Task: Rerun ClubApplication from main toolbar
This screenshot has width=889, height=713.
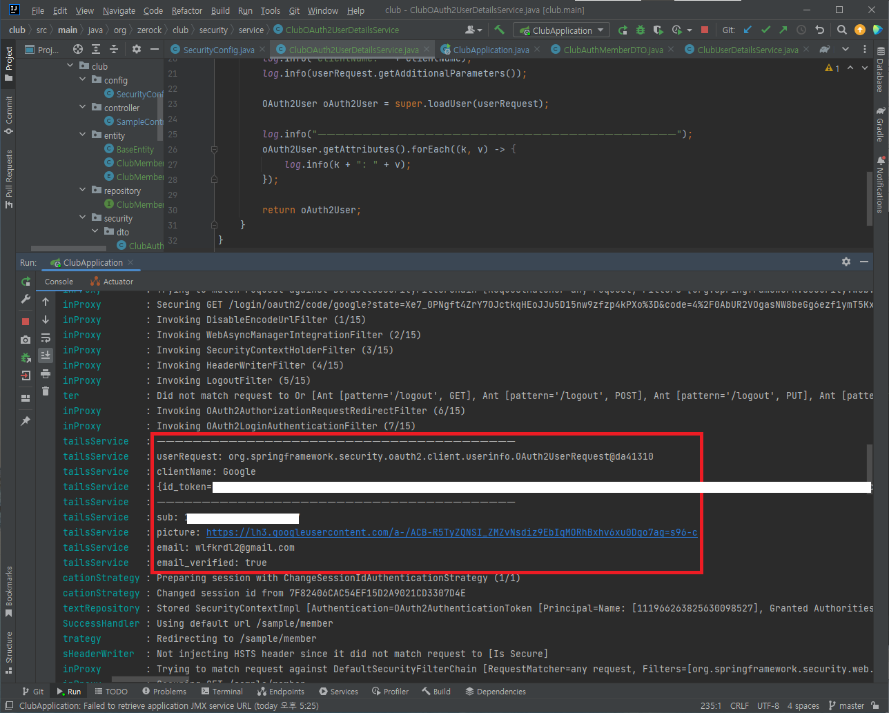Action: [623, 30]
